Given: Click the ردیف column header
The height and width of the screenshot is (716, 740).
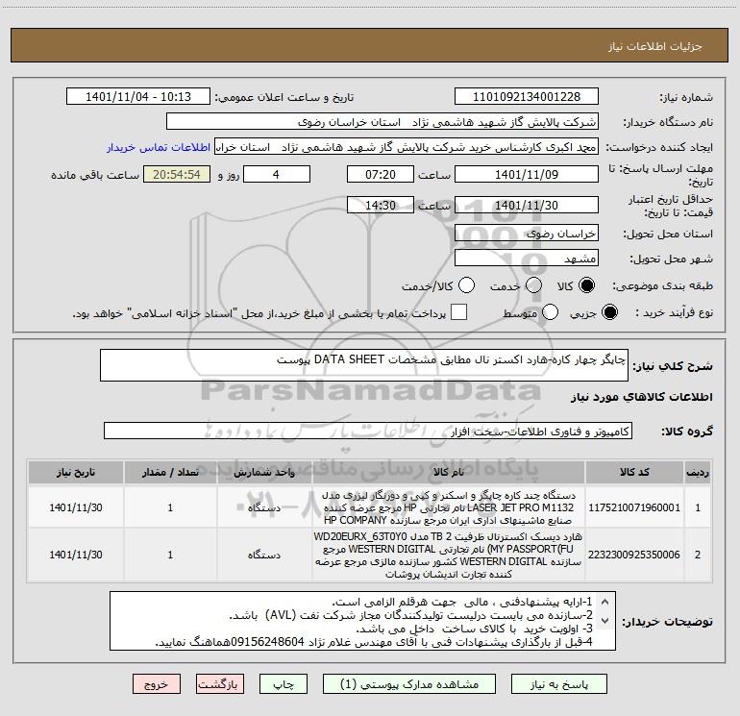Looking at the screenshot, I should [x=698, y=472].
